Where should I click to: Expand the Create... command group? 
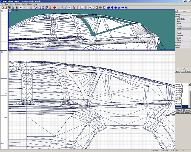point(179,14)
